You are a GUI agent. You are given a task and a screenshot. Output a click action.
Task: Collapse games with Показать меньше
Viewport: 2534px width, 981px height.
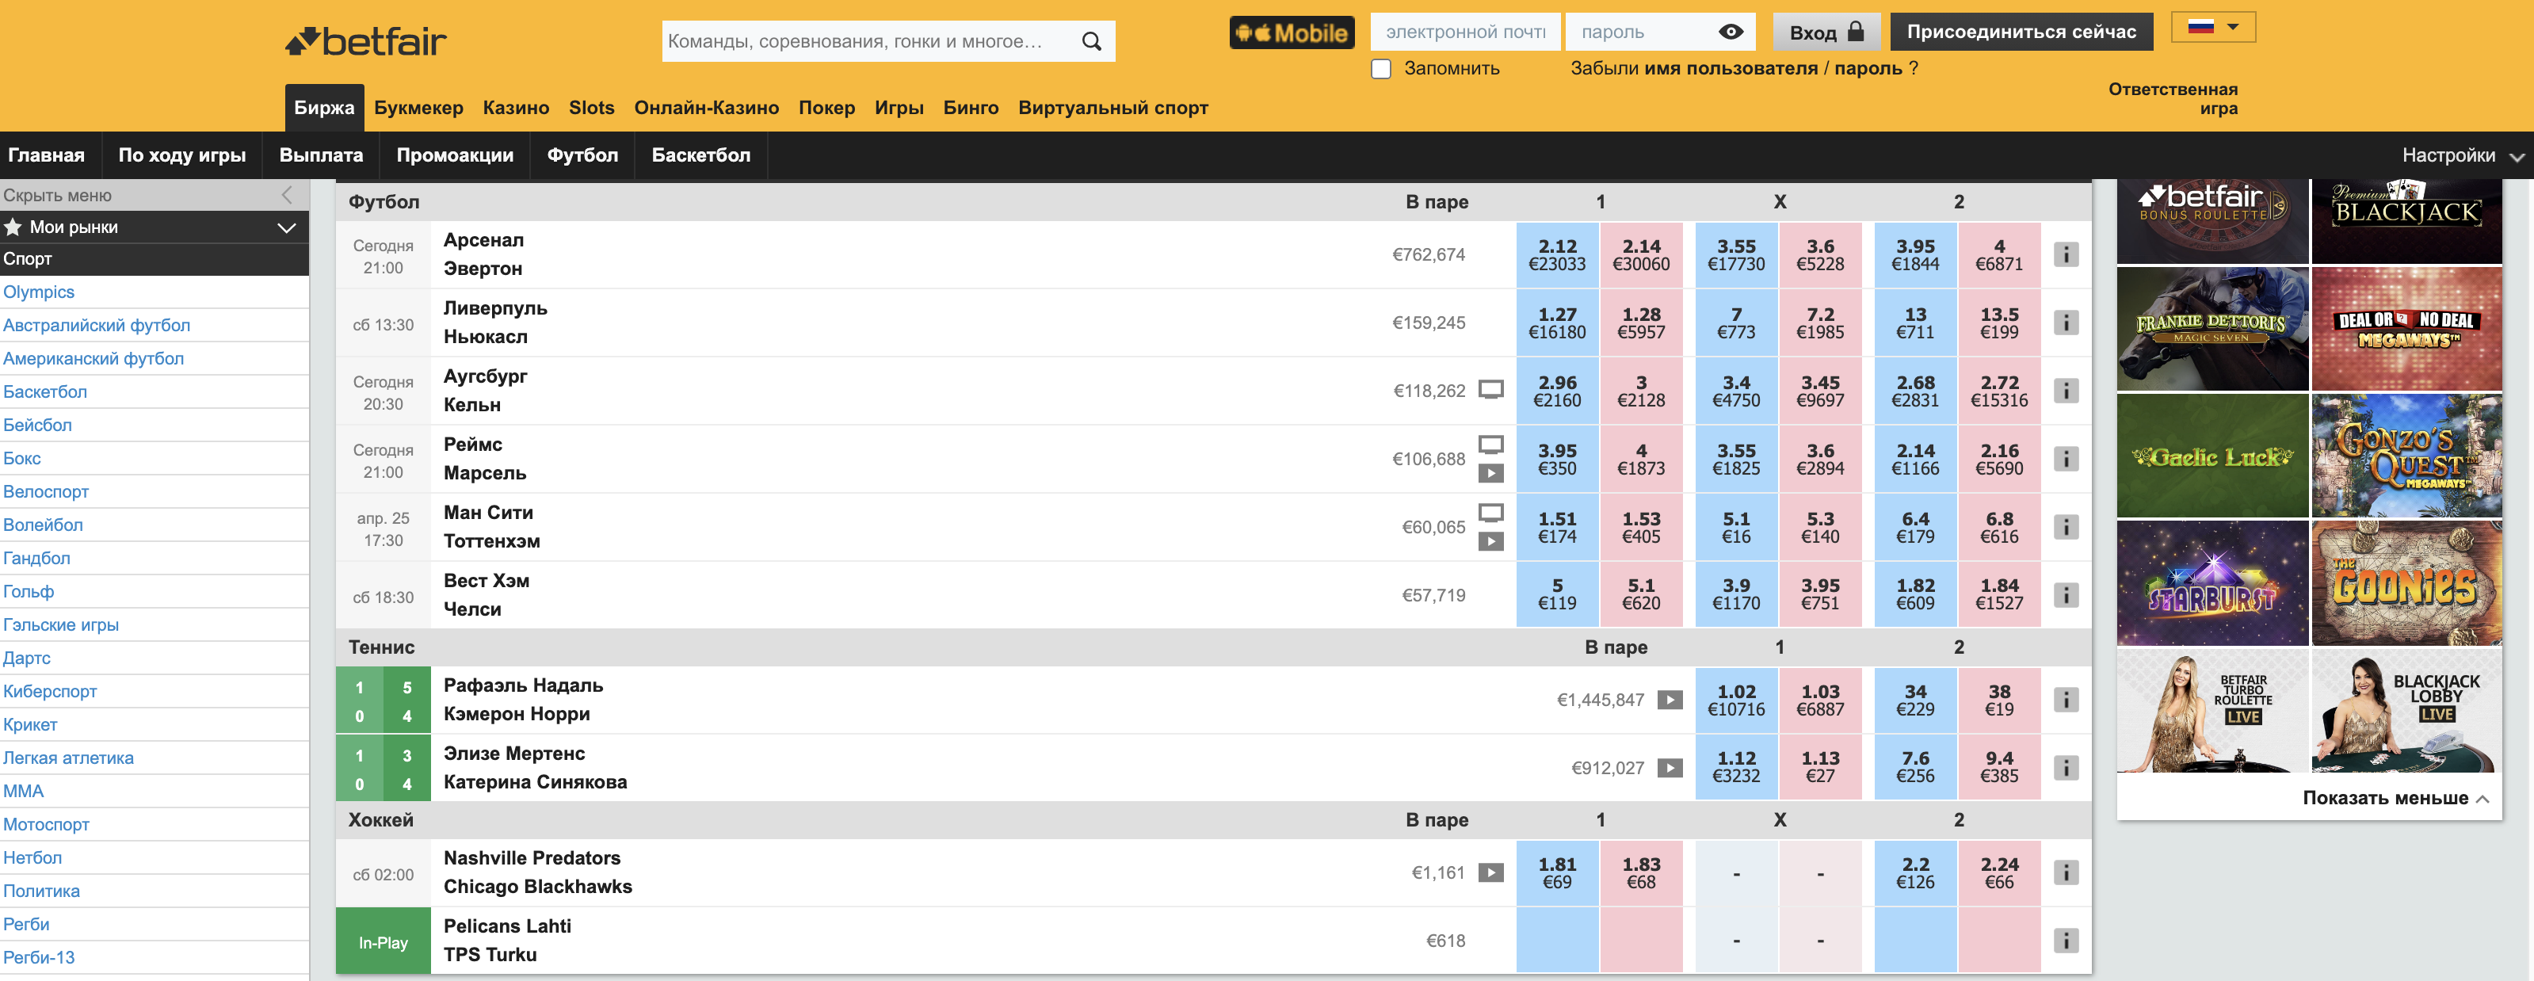pyautogui.click(x=2395, y=798)
